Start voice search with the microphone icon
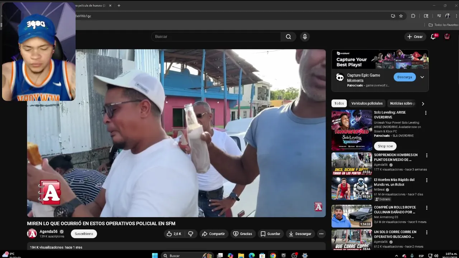This screenshot has height=258, width=459. [x=305, y=37]
